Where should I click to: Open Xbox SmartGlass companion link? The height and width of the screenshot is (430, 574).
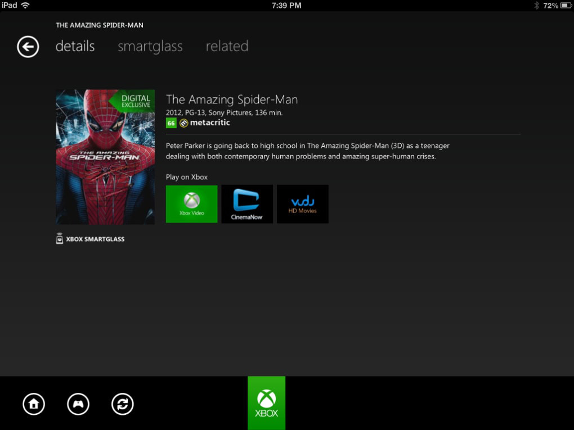90,239
